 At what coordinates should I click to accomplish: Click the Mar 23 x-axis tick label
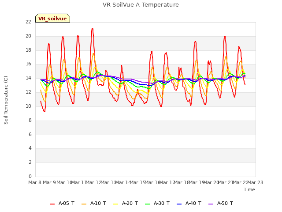pos(256,182)
